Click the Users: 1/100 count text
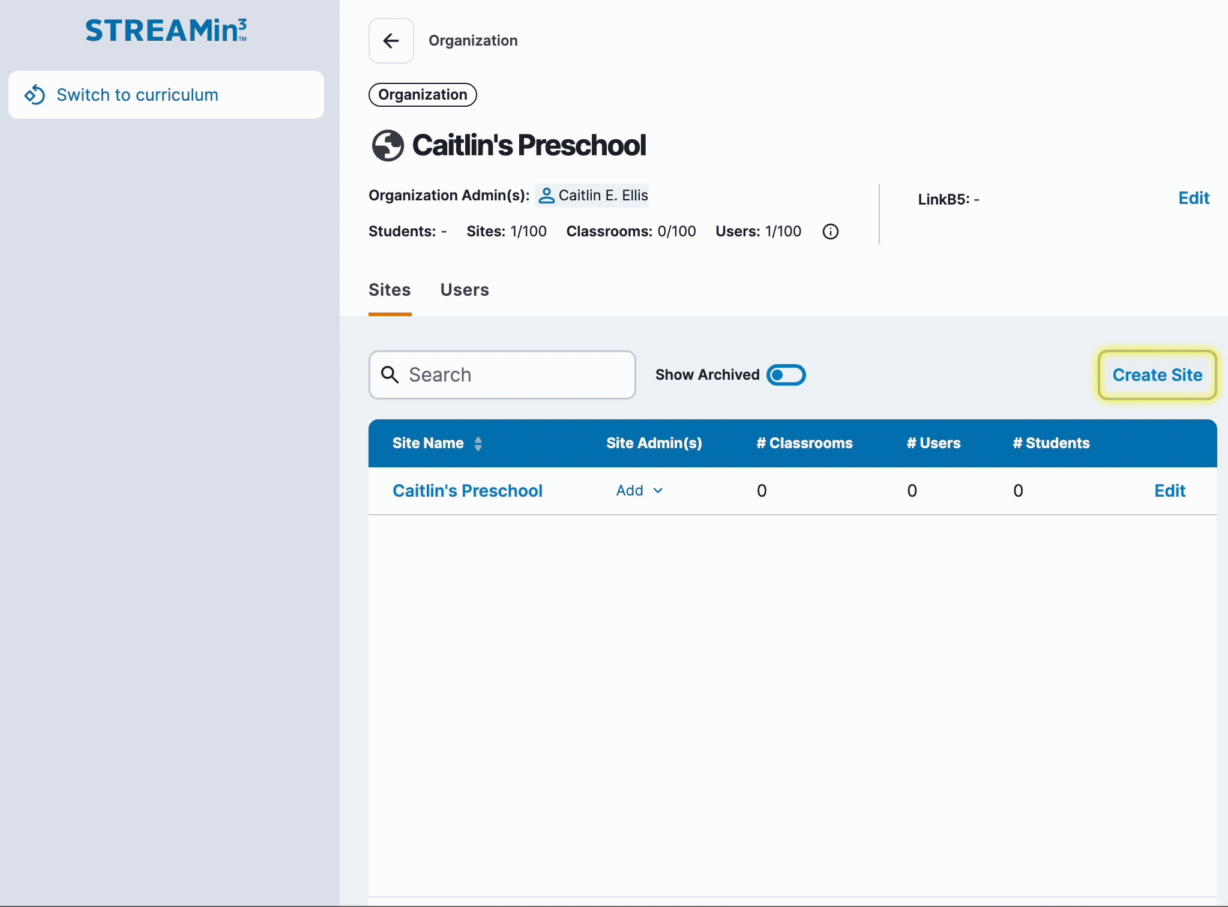 (x=758, y=232)
